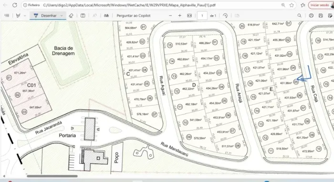Click the fit to width icon

pos(189,16)
